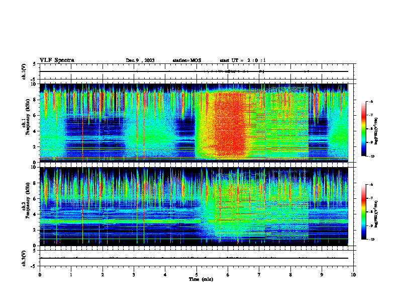This screenshot has height=308, width=398.
Task: Click the ch.2 spectrogram panel
Action: [196, 206]
